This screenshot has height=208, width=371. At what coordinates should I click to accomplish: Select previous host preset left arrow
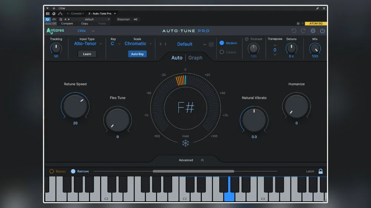(65, 19)
